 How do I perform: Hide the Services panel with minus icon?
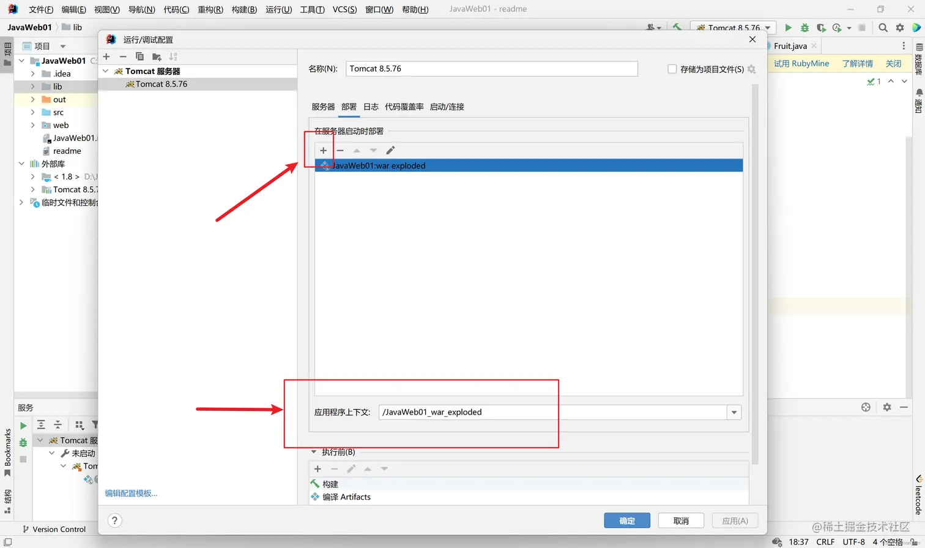click(x=904, y=407)
